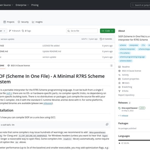Click the book icon beside Readme
150x150 pixels.
coord(119,67)
